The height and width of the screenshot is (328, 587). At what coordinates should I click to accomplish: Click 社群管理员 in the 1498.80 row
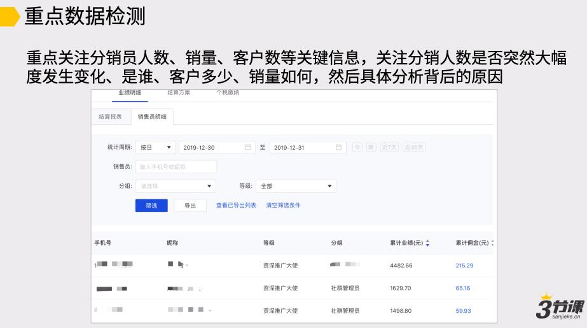tap(345, 311)
